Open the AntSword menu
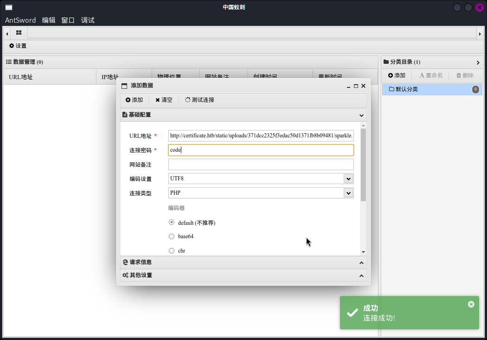Screen dimensions: 487x340 click(x=20, y=20)
